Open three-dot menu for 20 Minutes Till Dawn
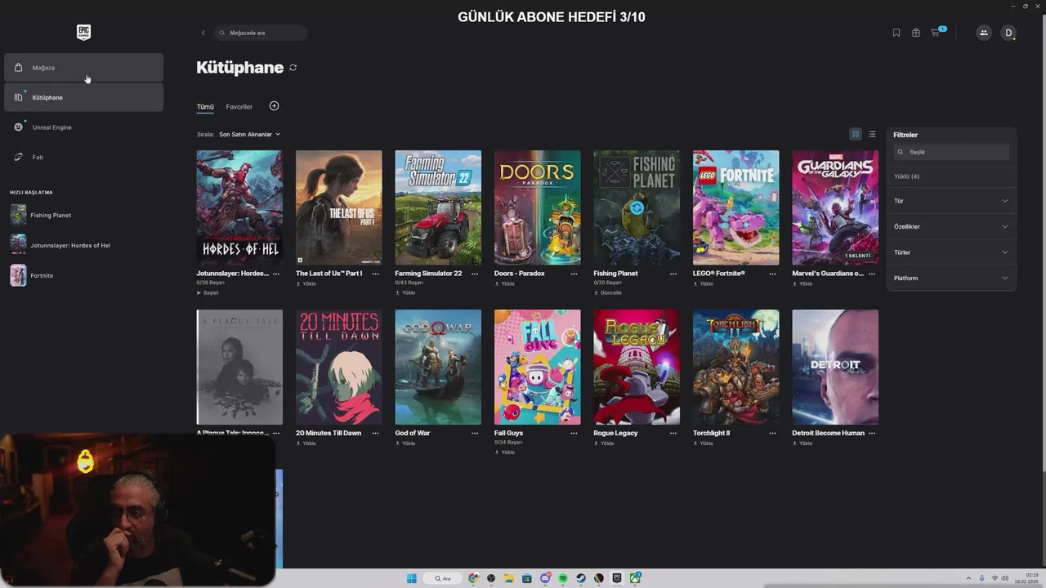Viewport: 1046px width, 588px height. pyautogui.click(x=376, y=433)
